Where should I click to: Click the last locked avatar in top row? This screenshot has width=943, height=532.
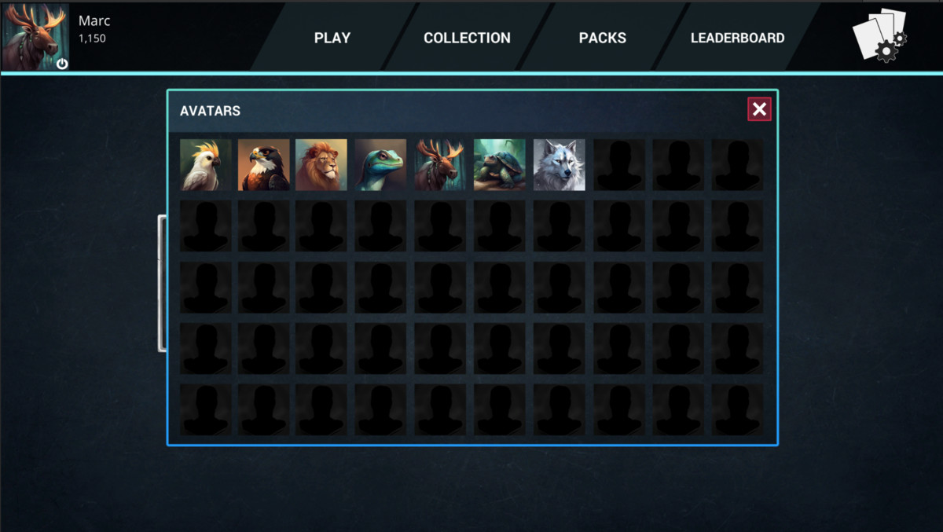737,165
